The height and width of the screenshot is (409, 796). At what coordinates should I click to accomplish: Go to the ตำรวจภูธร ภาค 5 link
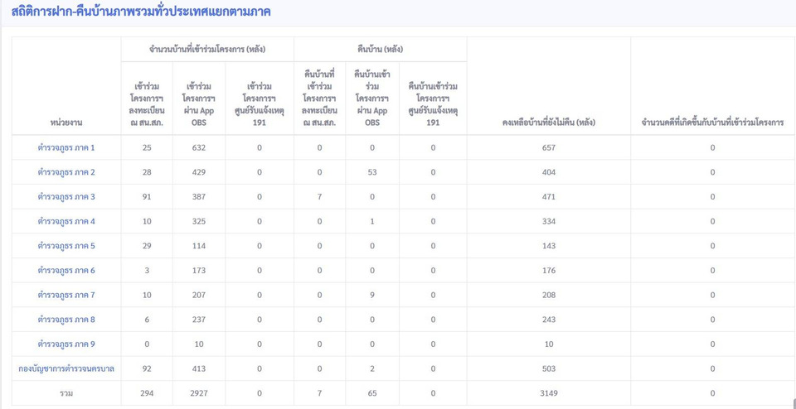66,246
